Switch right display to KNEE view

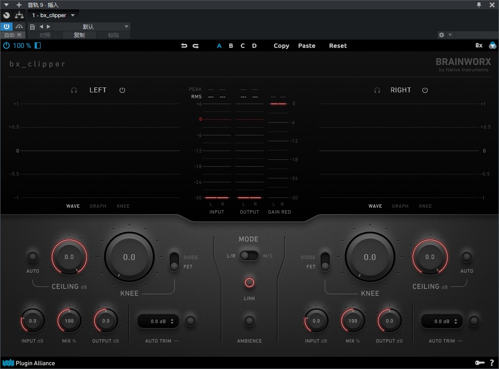click(x=425, y=206)
